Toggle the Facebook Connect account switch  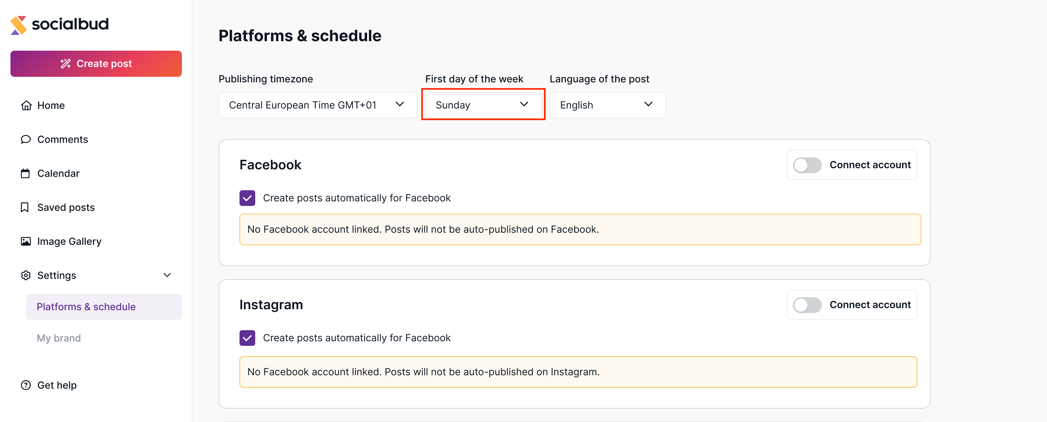807,165
